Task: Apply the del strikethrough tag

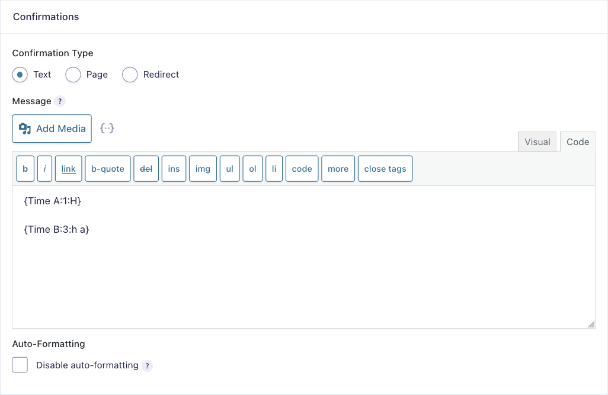Action: 146,169
